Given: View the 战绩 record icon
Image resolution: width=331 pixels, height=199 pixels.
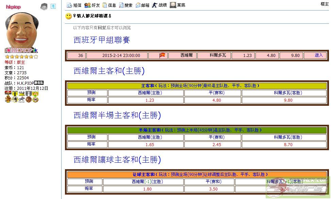Looking at the screenshot, I should click(x=155, y=5).
